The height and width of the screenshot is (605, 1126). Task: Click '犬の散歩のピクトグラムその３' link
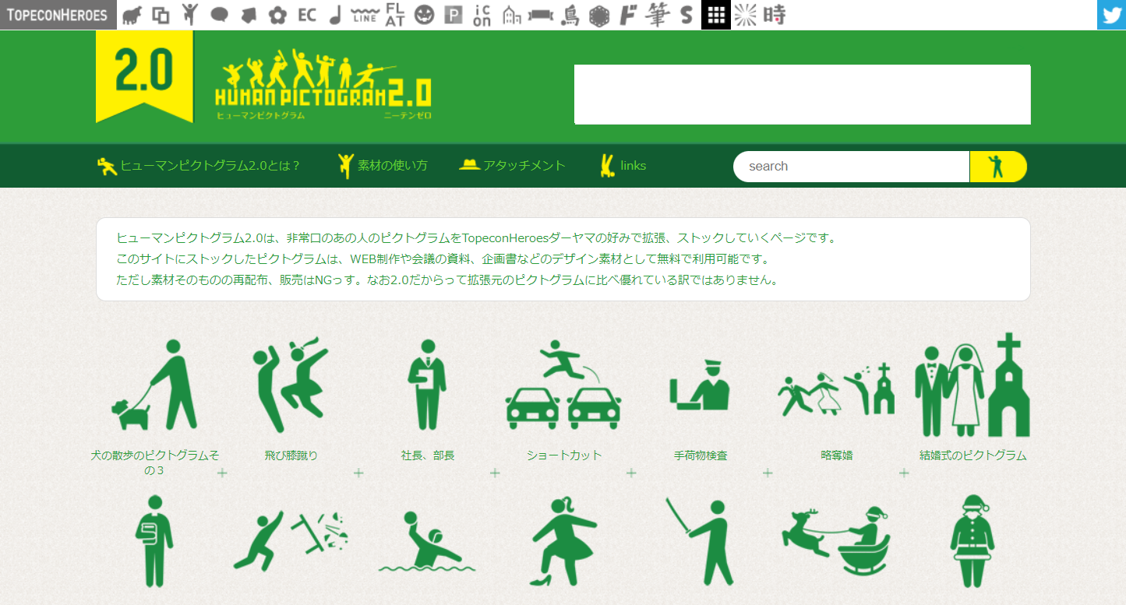[155, 463]
